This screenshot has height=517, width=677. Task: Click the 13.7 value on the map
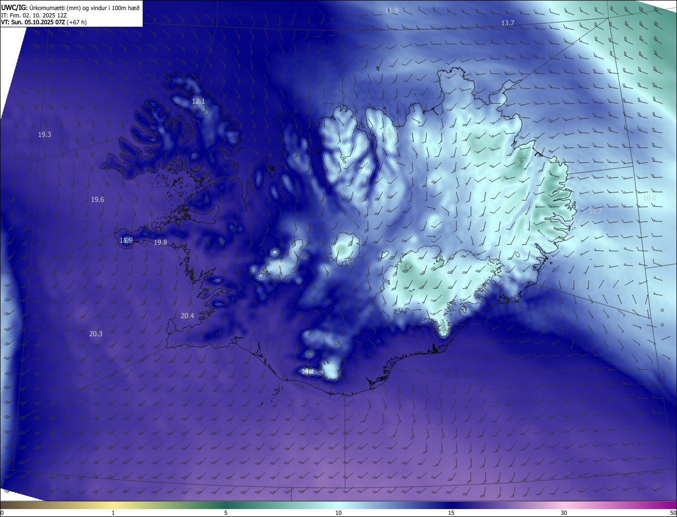pos(508,23)
